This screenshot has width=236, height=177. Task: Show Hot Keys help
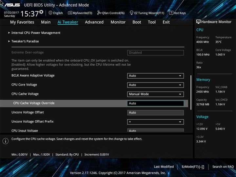coord(177,13)
